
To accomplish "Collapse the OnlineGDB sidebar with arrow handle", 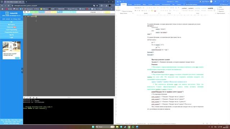I will tap(22, 70).
